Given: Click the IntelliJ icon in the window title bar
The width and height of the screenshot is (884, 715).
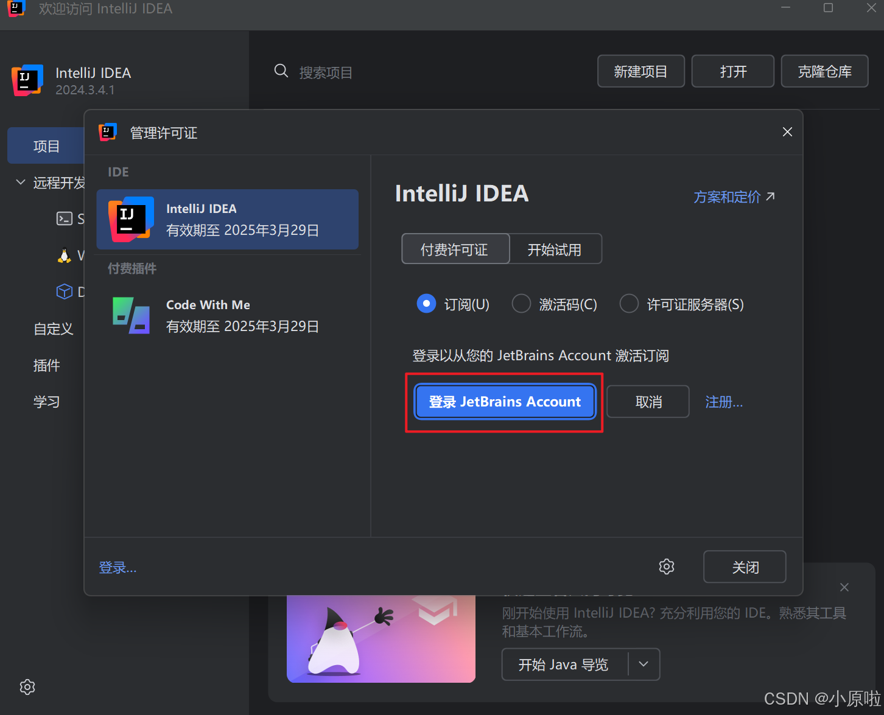Looking at the screenshot, I should (16, 9).
